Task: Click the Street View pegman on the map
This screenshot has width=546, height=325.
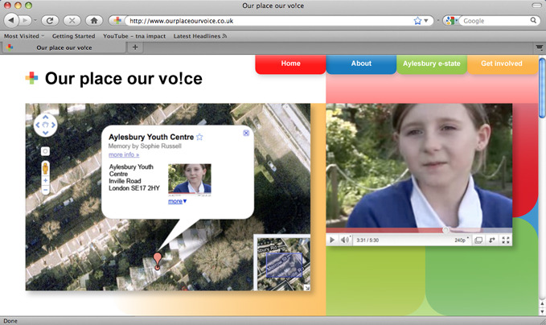Action: point(45,169)
